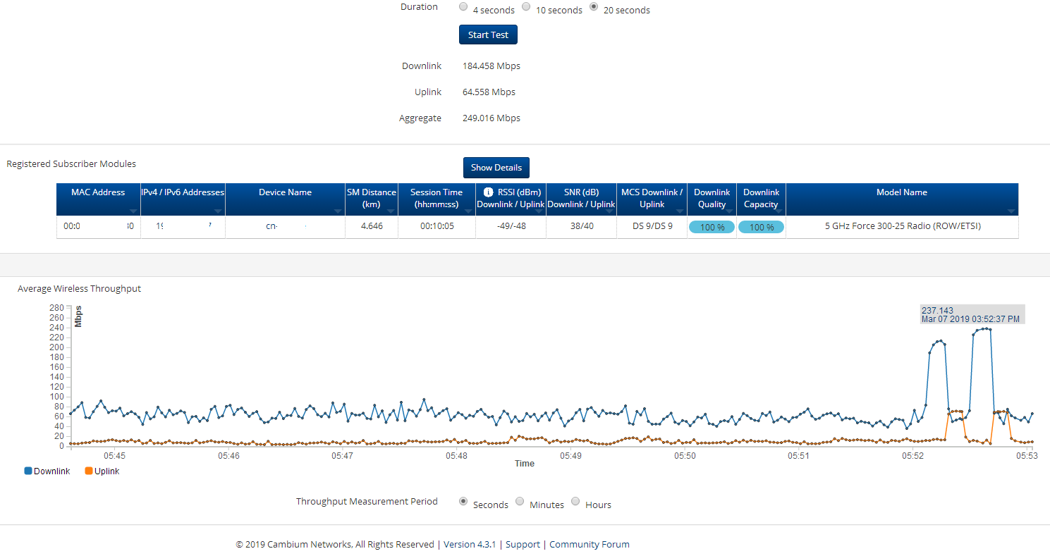Click the orange Uplink legend marker

coord(89,471)
